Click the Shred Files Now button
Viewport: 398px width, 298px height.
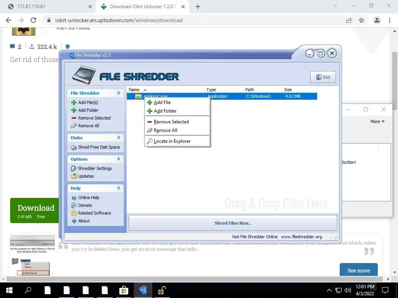coord(233,223)
